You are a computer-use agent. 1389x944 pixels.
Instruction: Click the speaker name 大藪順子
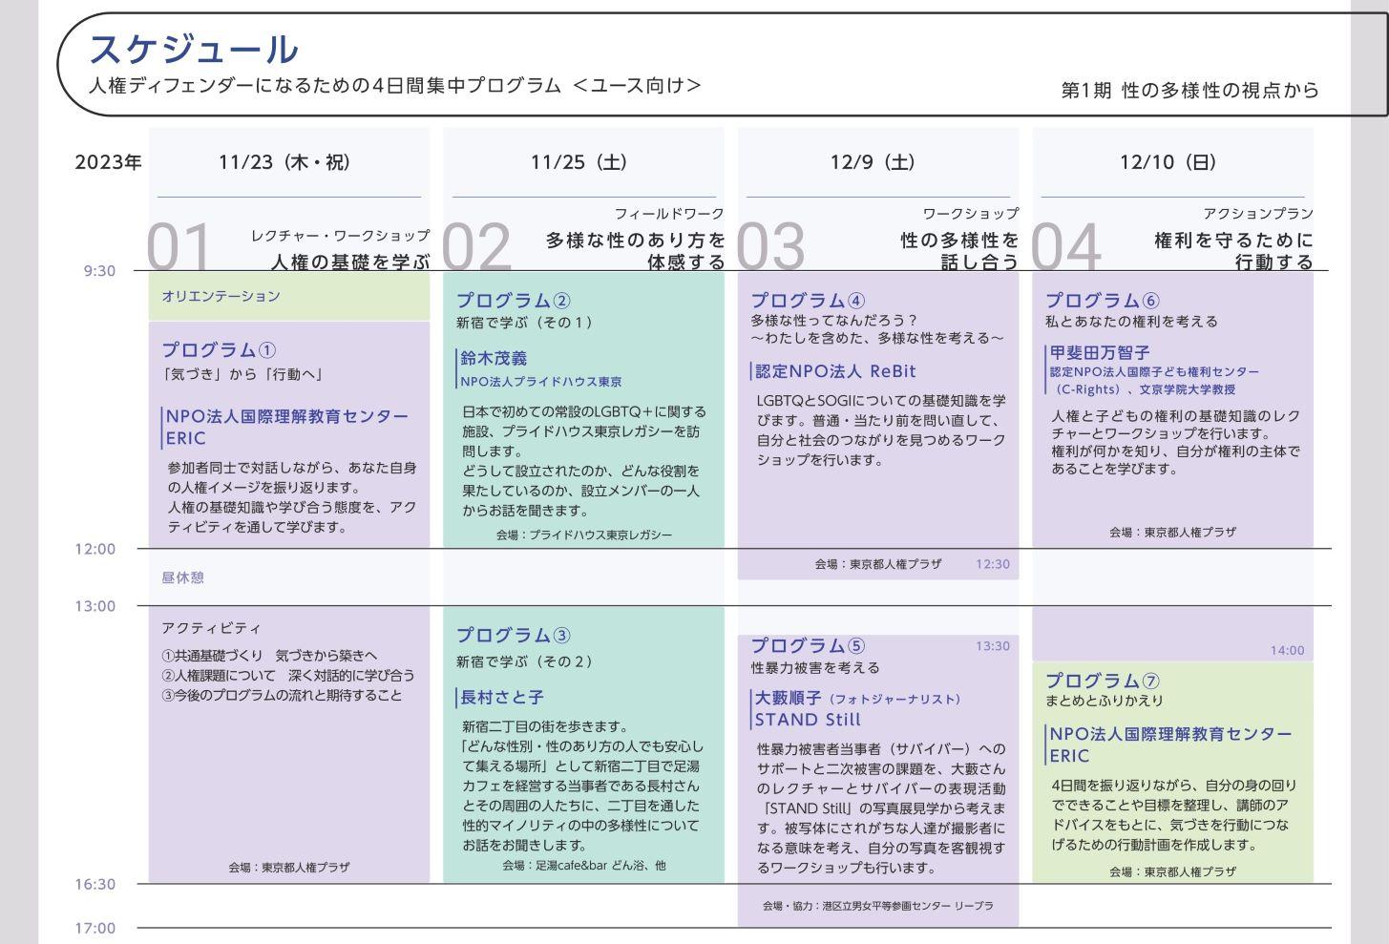click(789, 698)
